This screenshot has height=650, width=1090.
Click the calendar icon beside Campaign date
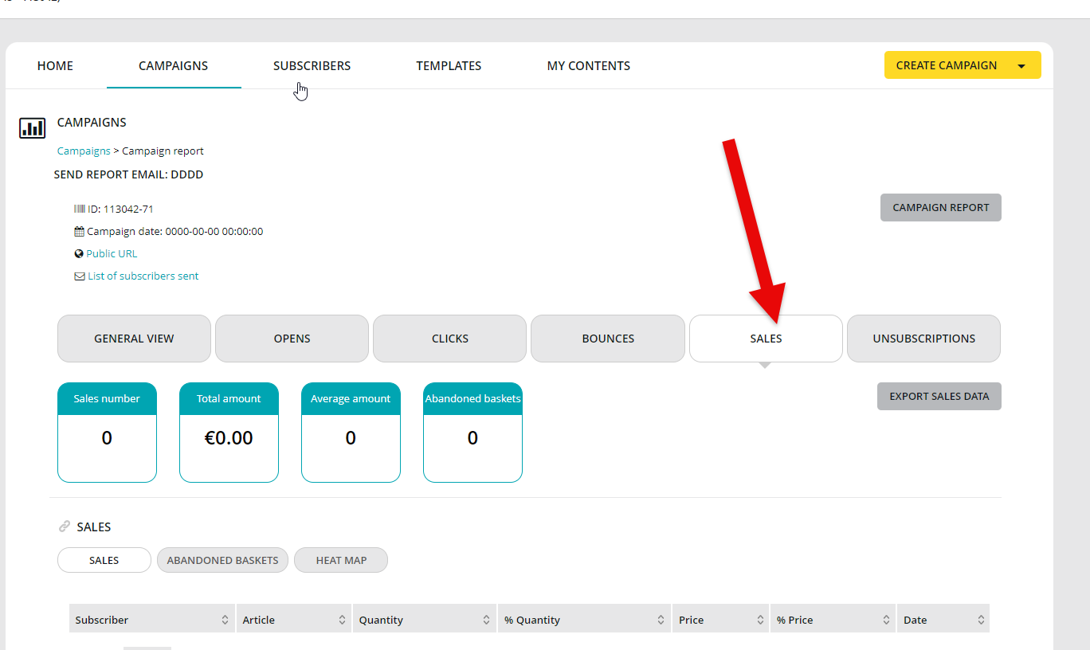click(x=79, y=232)
